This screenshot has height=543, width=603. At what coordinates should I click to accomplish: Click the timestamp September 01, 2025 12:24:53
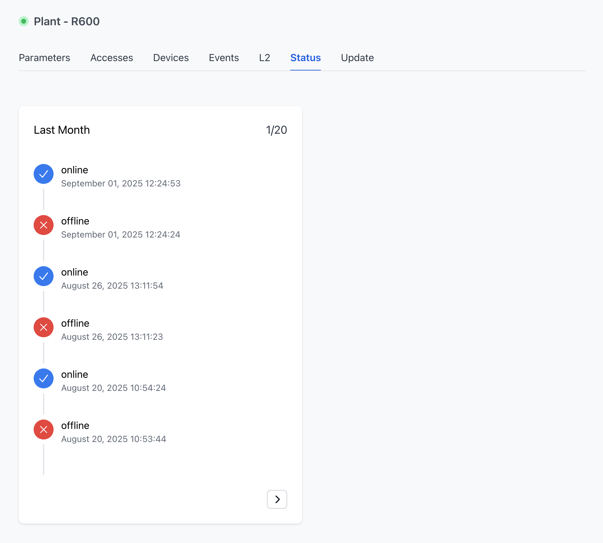(121, 183)
